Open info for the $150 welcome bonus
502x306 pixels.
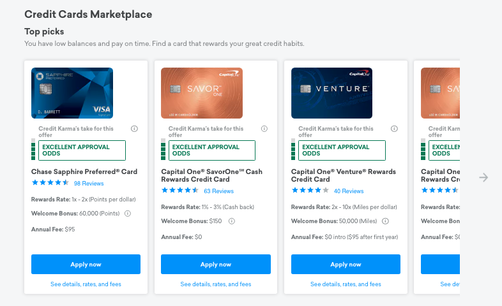[231, 221]
